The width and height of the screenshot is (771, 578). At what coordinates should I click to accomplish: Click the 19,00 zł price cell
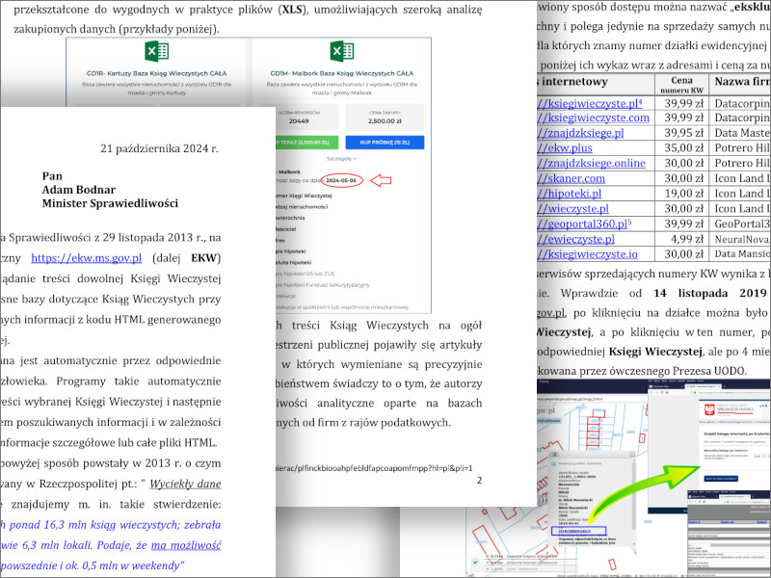pyautogui.click(x=684, y=194)
